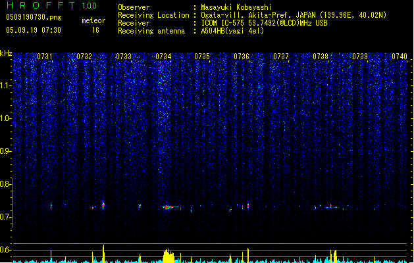Click the 0.7 kHz axis label
The width and height of the screenshot is (414, 263).
tap(5, 217)
